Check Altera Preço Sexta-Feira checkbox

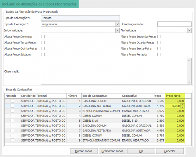coord(159,49)
